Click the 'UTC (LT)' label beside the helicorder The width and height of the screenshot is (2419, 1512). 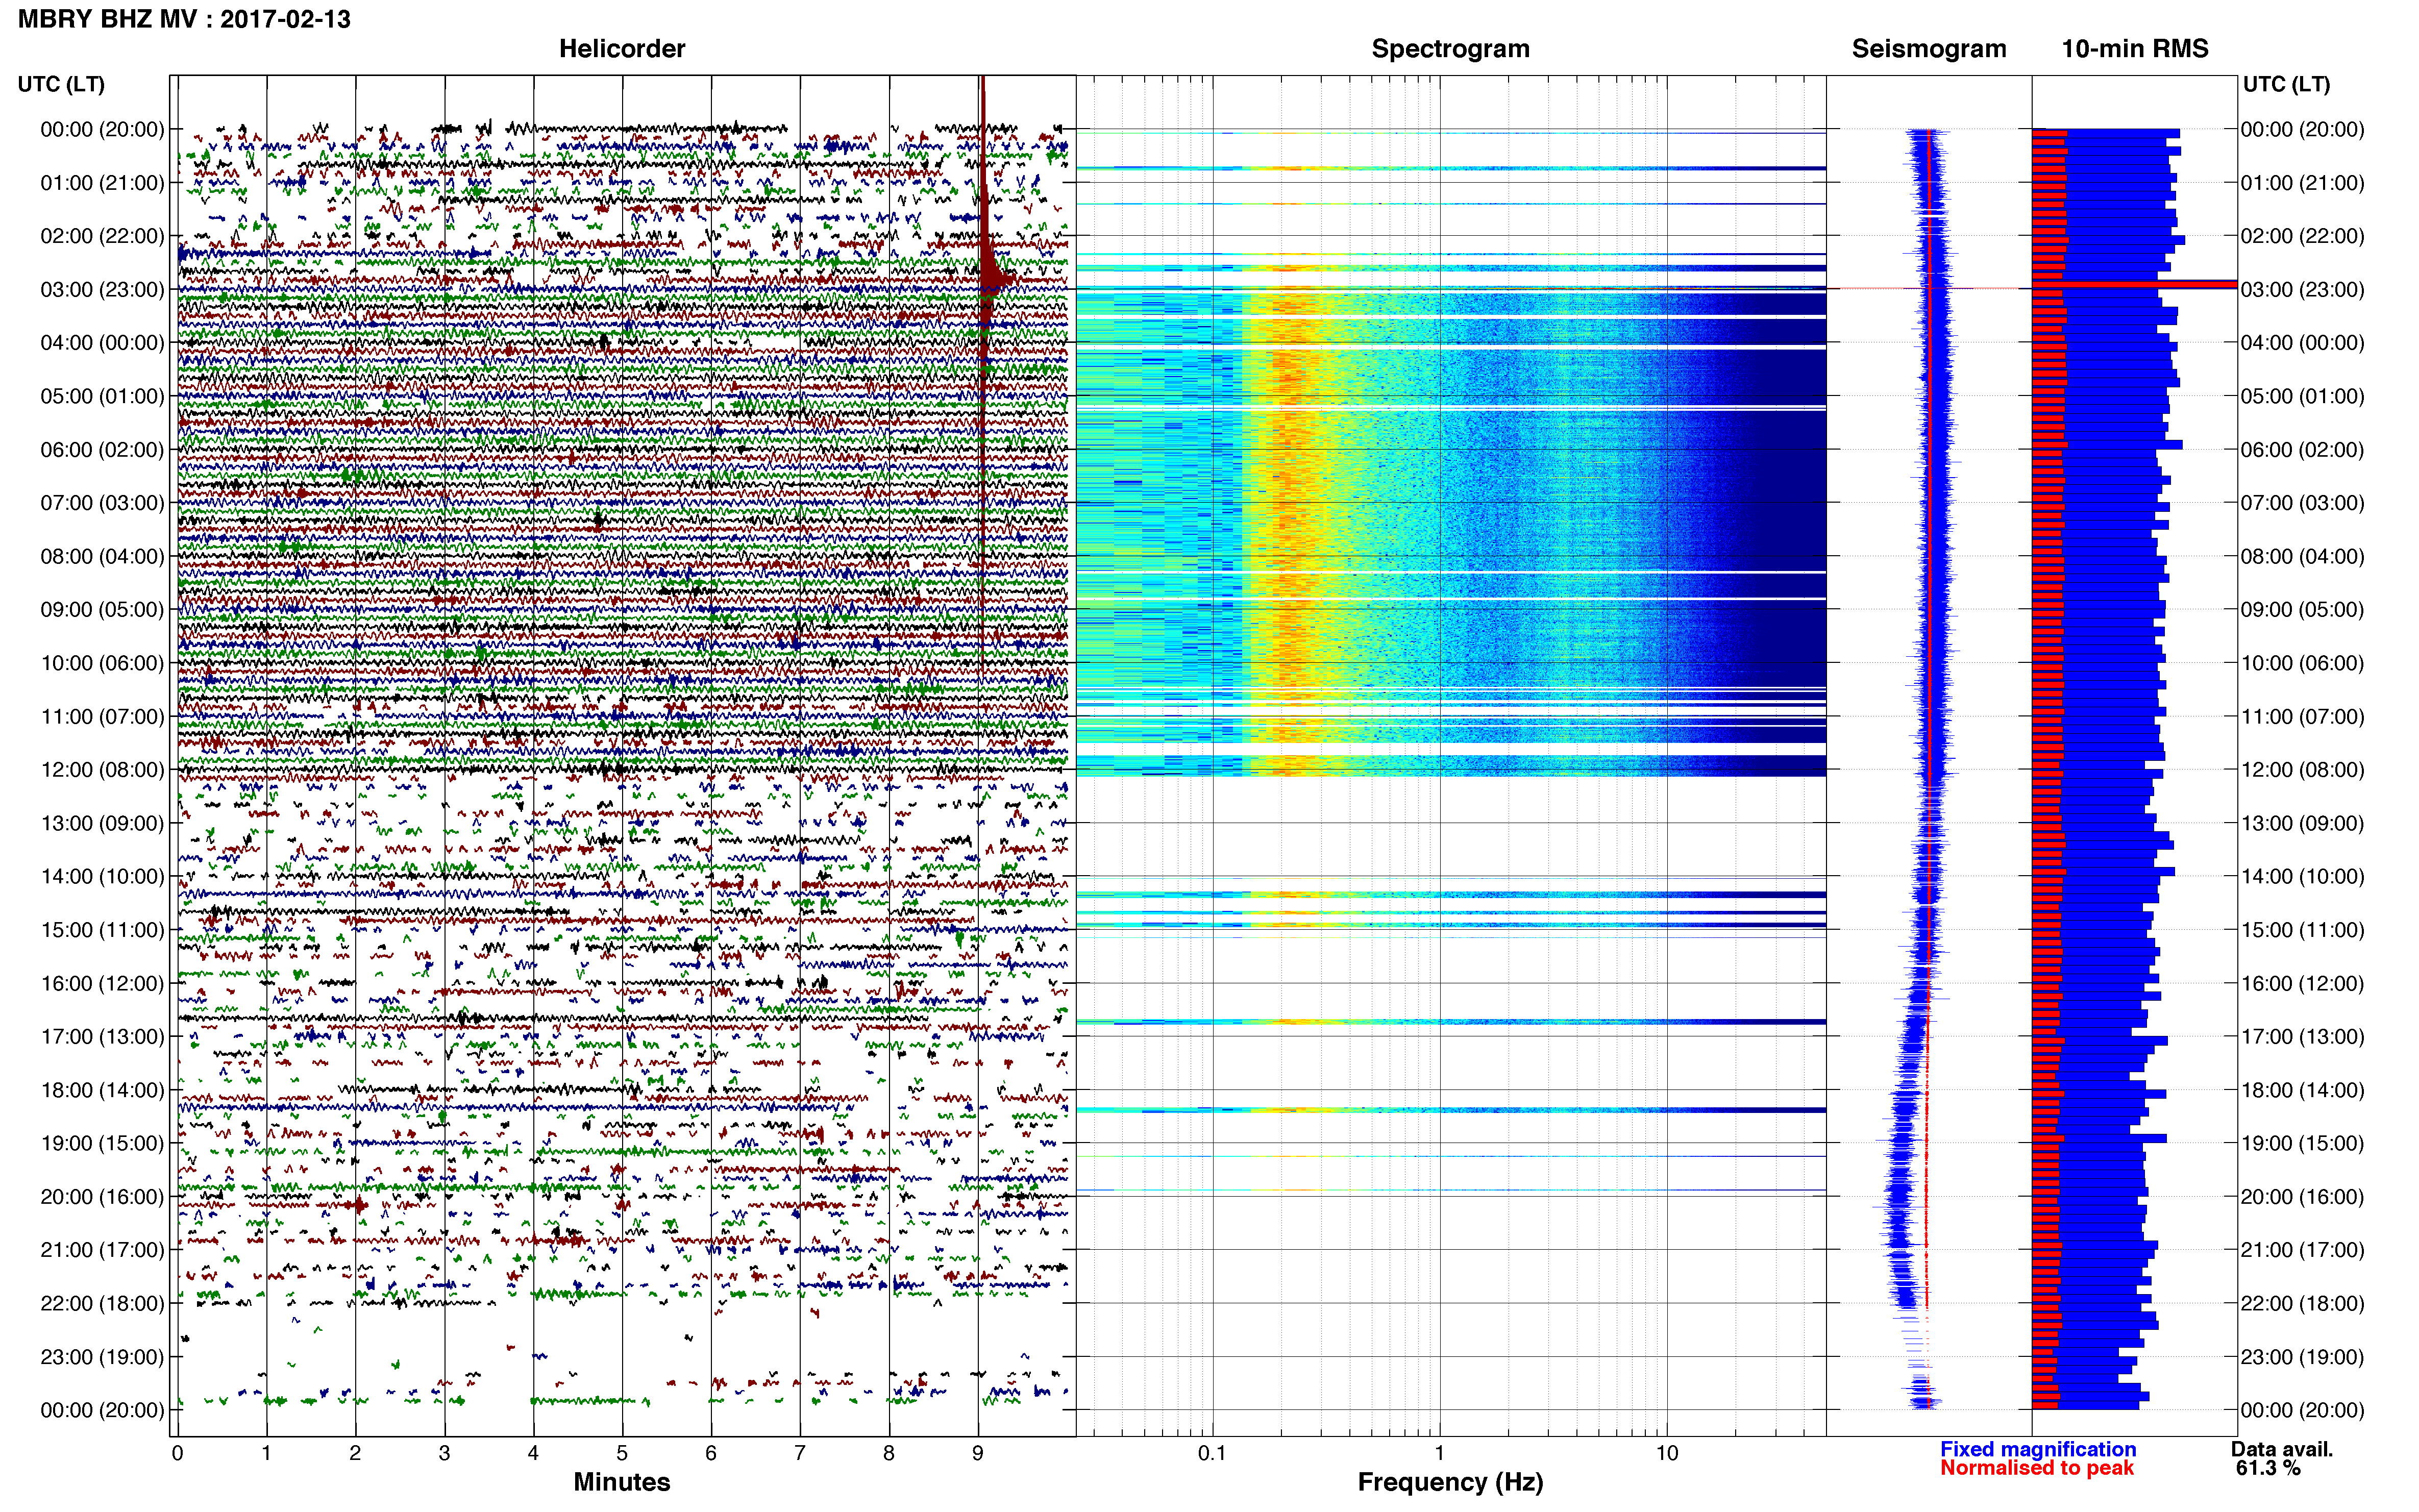click(x=61, y=84)
